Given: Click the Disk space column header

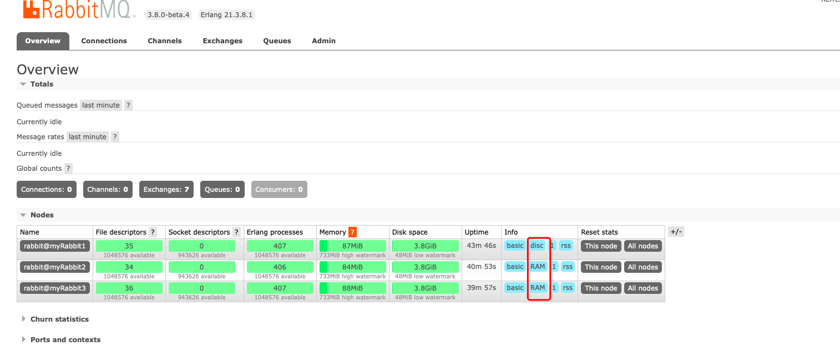Looking at the screenshot, I should [x=410, y=232].
